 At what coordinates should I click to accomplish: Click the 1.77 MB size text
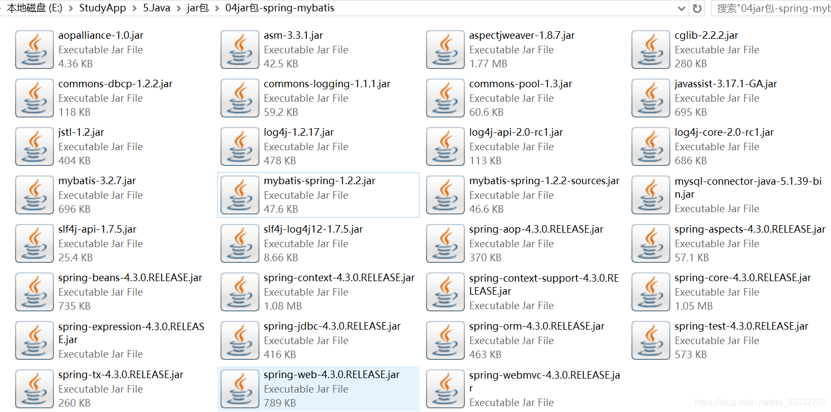(x=488, y=64)
